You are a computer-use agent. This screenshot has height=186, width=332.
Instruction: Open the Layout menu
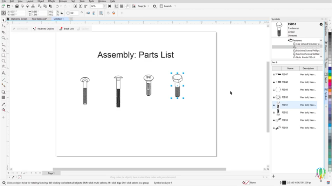pyautogui.click(x=30, y=1)
